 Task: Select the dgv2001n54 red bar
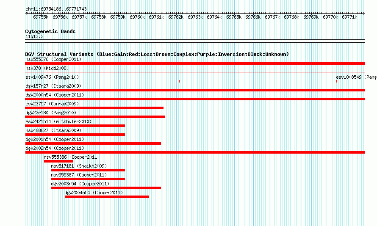pos(93,143)
